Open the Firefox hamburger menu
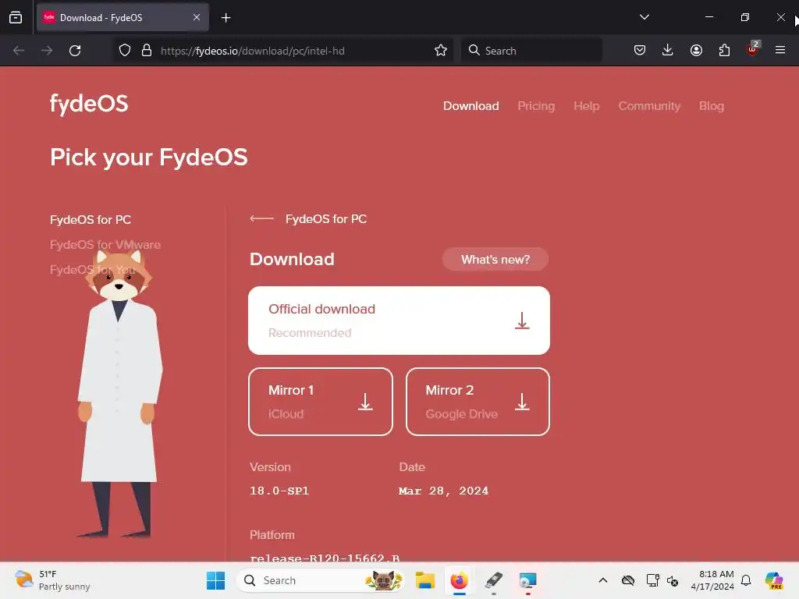 click(x=780, y=50)
